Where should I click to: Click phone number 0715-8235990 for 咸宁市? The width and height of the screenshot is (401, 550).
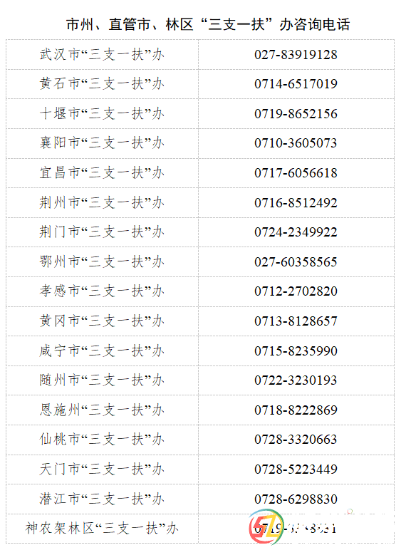pyautogui.click(x=296, y=351)
